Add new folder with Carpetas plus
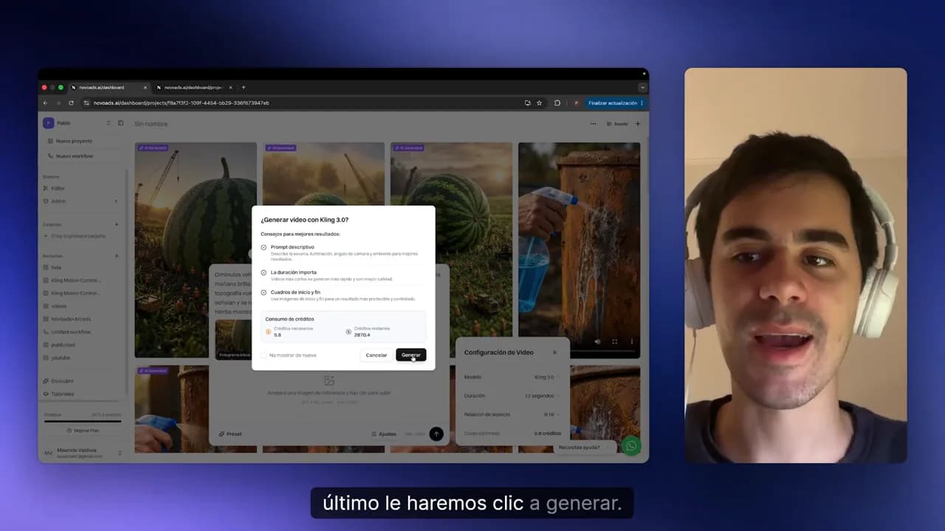This screenshot has width=945, height=531. pyautogui.click(x=116, y=224)
